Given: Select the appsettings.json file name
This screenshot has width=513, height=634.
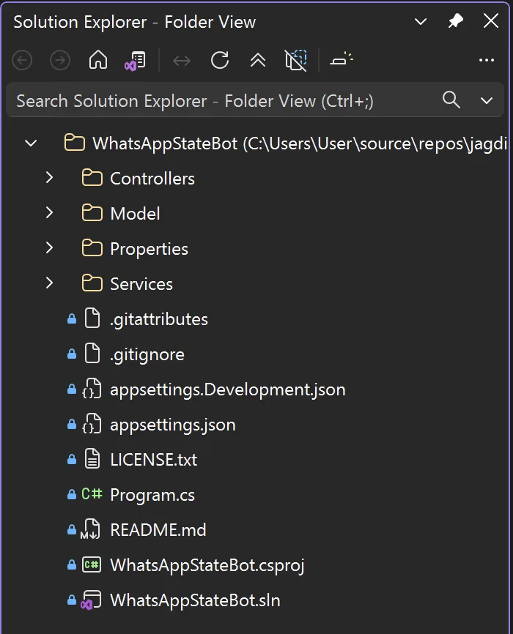Looking at the screenshot, I should pyautogui.click(x=172, y=425).
